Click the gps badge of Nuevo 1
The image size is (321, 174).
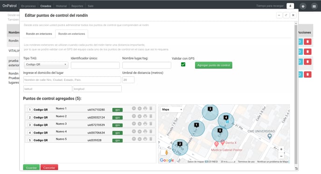[x=118, y=110]
